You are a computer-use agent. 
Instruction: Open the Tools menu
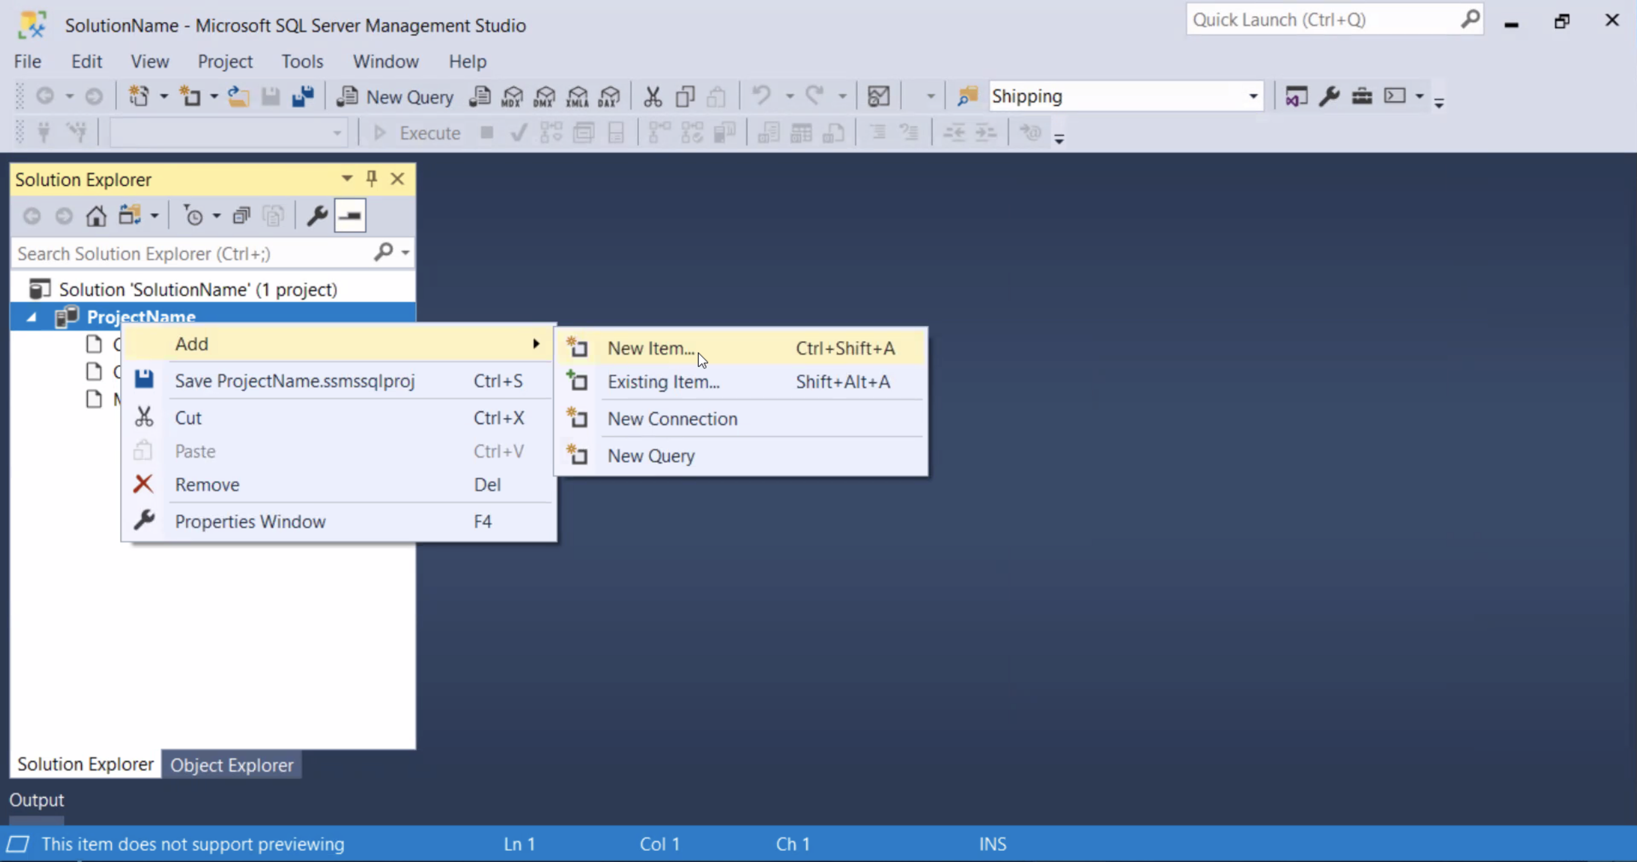[302, 61]
